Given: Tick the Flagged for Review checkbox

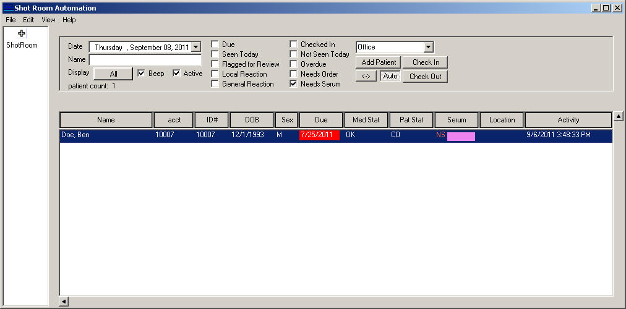Looking at the screenshot, I should pyautogui.click(x=215, y=64).
